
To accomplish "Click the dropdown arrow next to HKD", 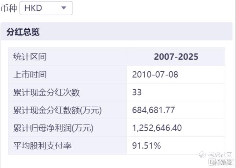I will click(63, 8).
